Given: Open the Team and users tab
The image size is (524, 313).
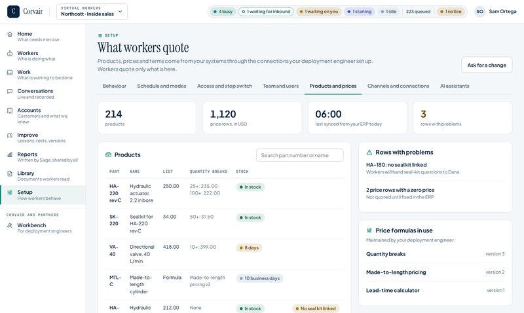Looking at the screenshot, I should click(281, 86).
